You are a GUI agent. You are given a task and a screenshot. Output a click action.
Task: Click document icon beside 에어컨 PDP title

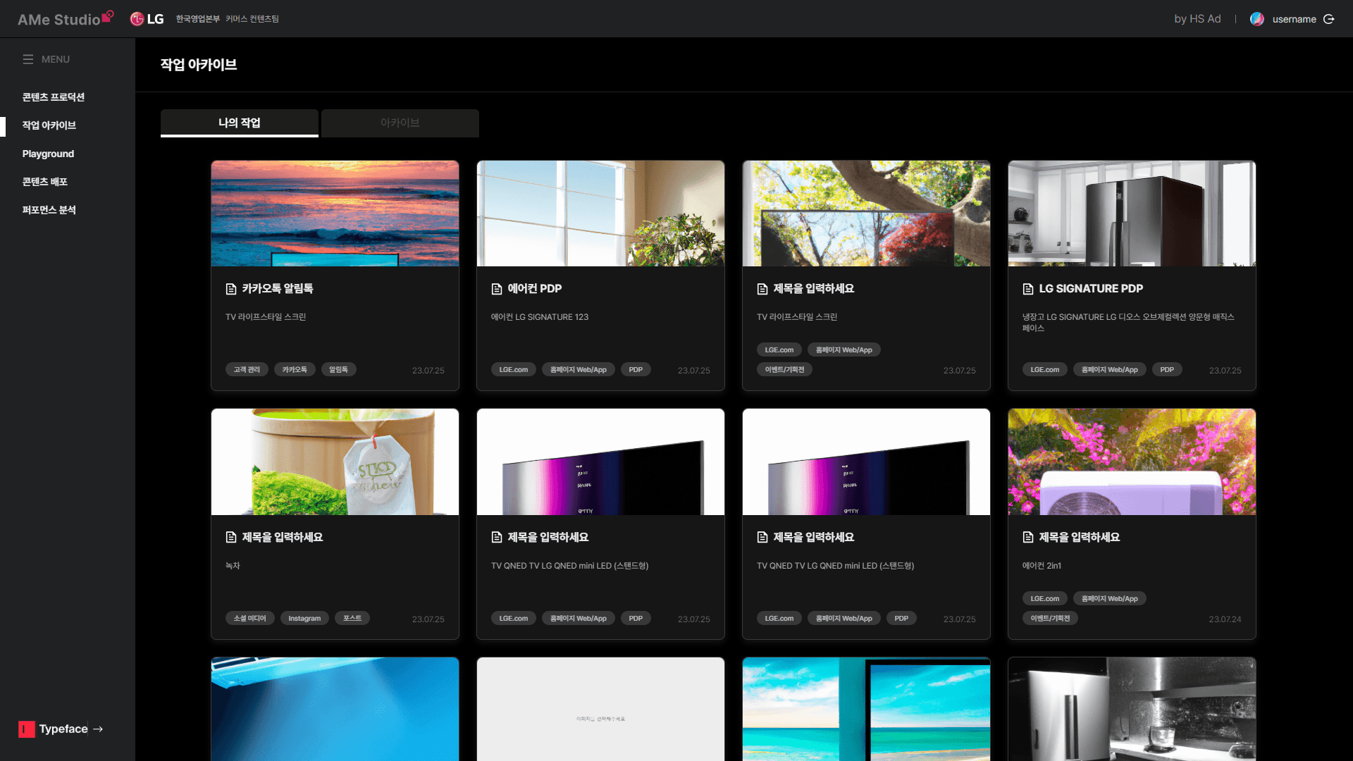(497, 289)
